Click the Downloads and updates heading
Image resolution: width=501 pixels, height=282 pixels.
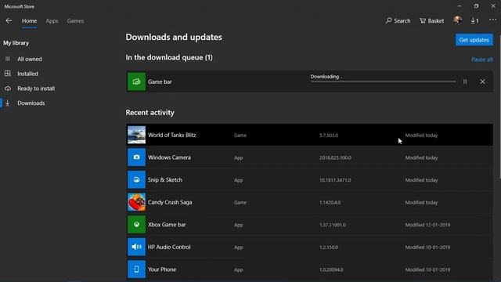tap(174, 37)
